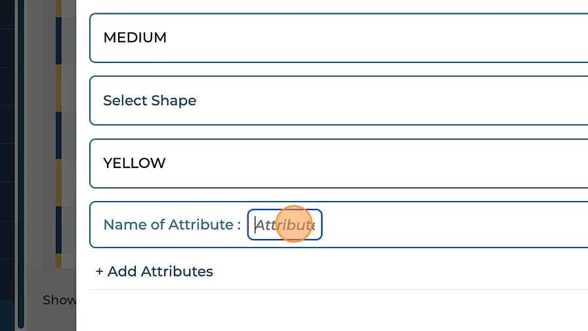Click the plus sign before Add Attributes
The image size is (588, 331).
(x=100, y=271)
